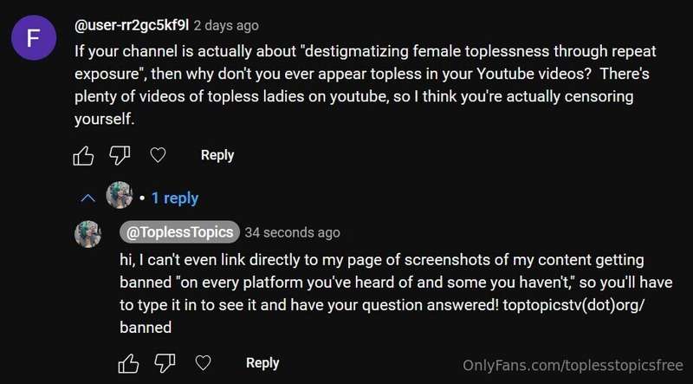
Task: Reply to the top-level comment
Action: tap(217, 155)
